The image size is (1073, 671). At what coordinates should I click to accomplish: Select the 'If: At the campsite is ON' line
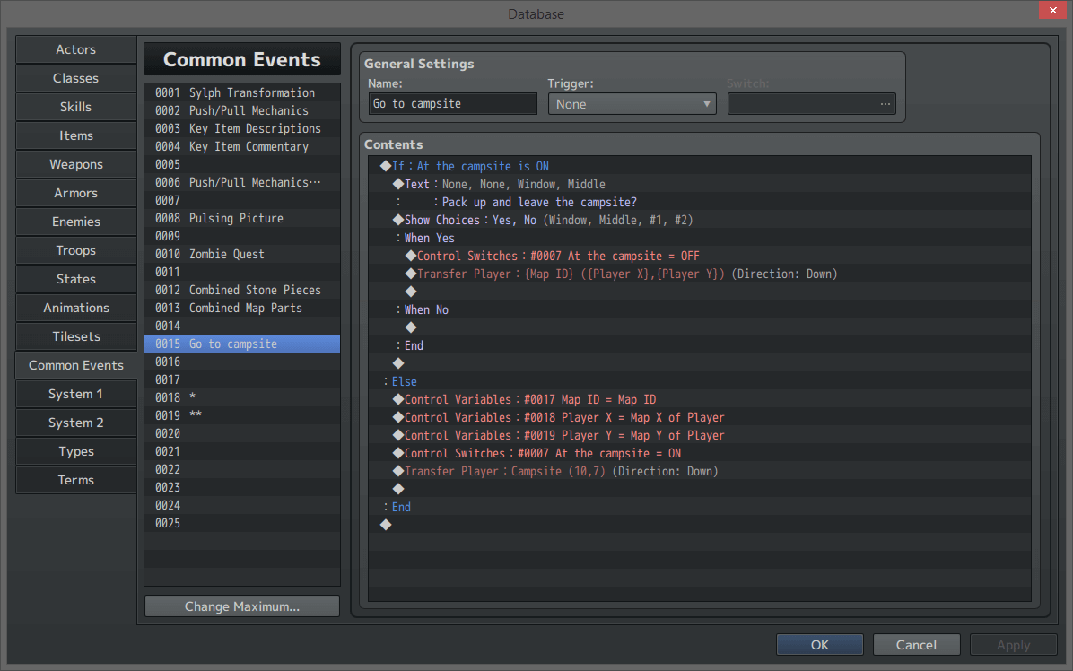pyautogui.click(x=700, y=166)
